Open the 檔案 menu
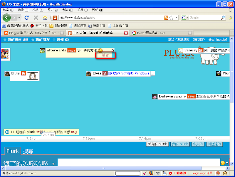Viewport: 235px width, 177px height. tap(8, 10)
